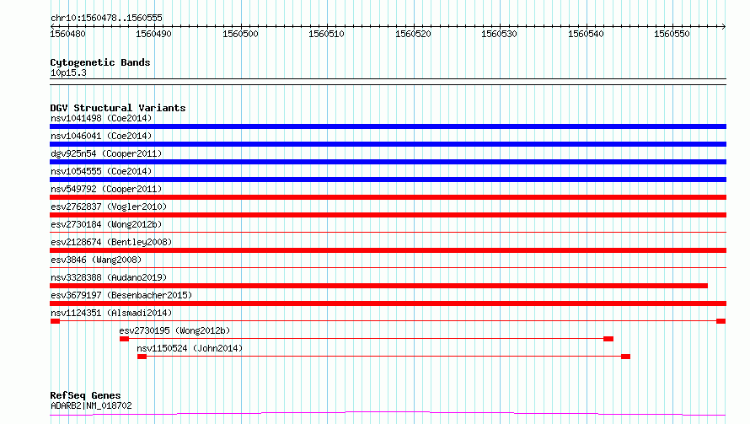This screenshot has height=424, width=750.
Task: Click ruler position 1560530
Action: click(499, 34)
